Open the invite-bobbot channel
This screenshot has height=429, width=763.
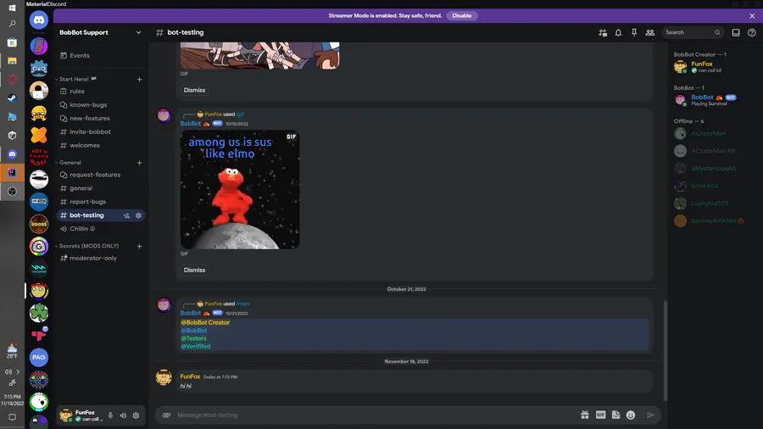[x=101, y=131]
